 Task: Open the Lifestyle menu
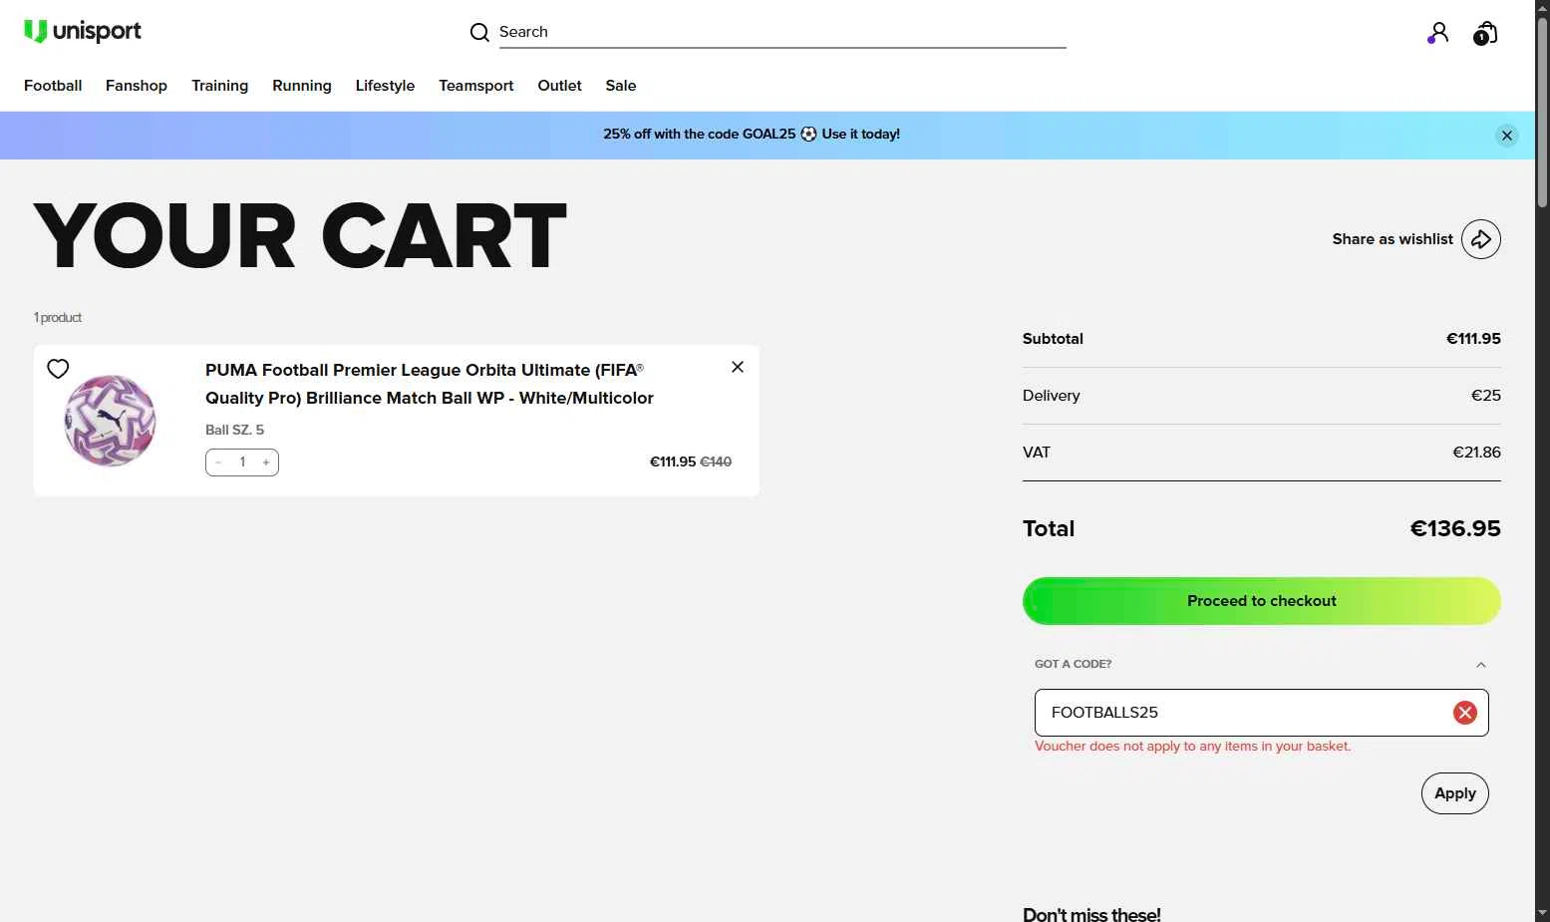(x=385, y=86)
